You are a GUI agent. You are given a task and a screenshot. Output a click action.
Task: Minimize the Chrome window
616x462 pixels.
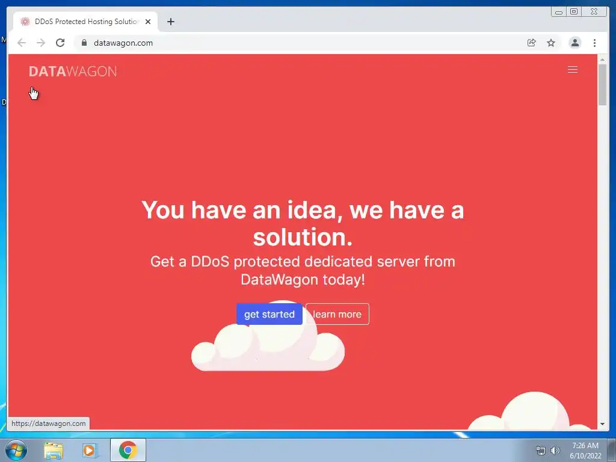point(559,12)
